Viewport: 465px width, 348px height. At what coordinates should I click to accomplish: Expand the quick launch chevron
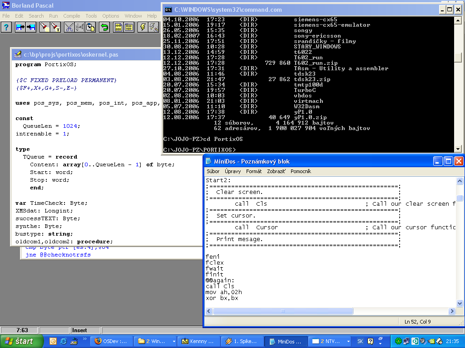coord(84,339)
